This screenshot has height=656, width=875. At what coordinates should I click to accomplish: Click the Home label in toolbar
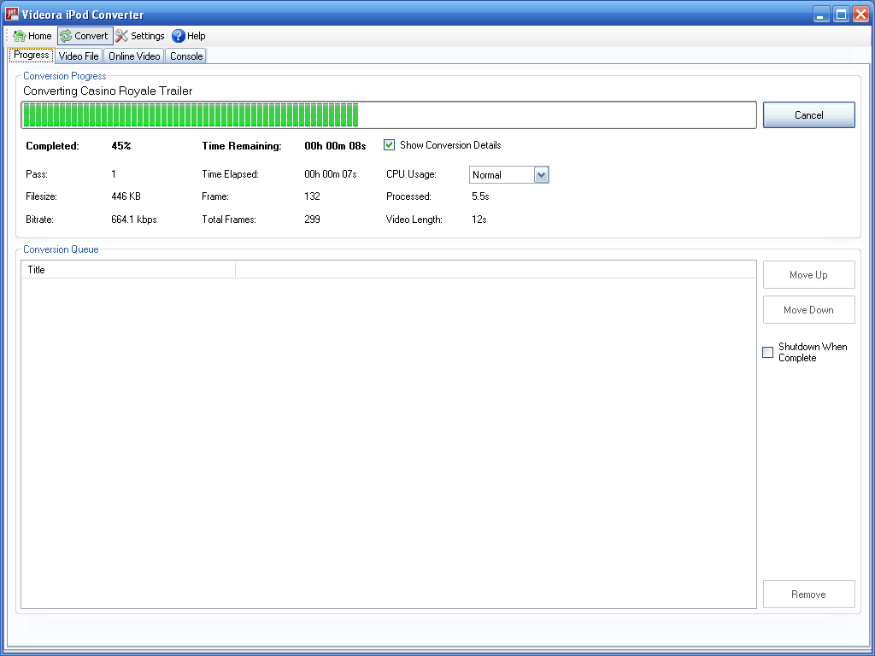coord(39,36)
